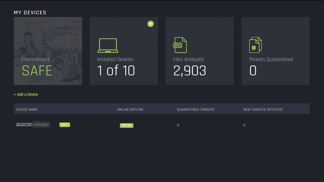Click the ONLINE status badge for the device
The height and width of the screenshot is (182, 324).
point(126,125)
